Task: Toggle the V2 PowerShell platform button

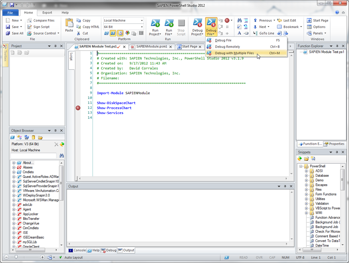Action: click(x=106, y=33)
